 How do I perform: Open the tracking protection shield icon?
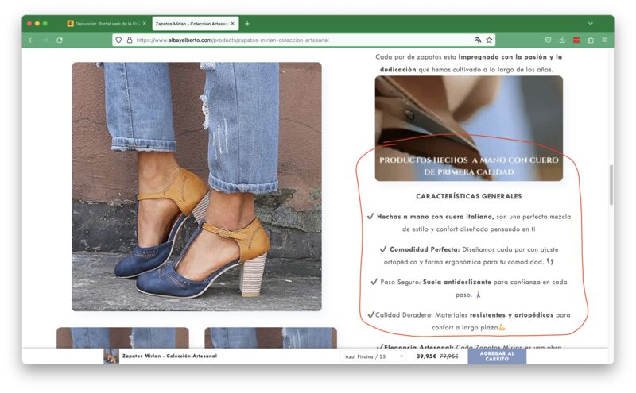tap(118, 40)
